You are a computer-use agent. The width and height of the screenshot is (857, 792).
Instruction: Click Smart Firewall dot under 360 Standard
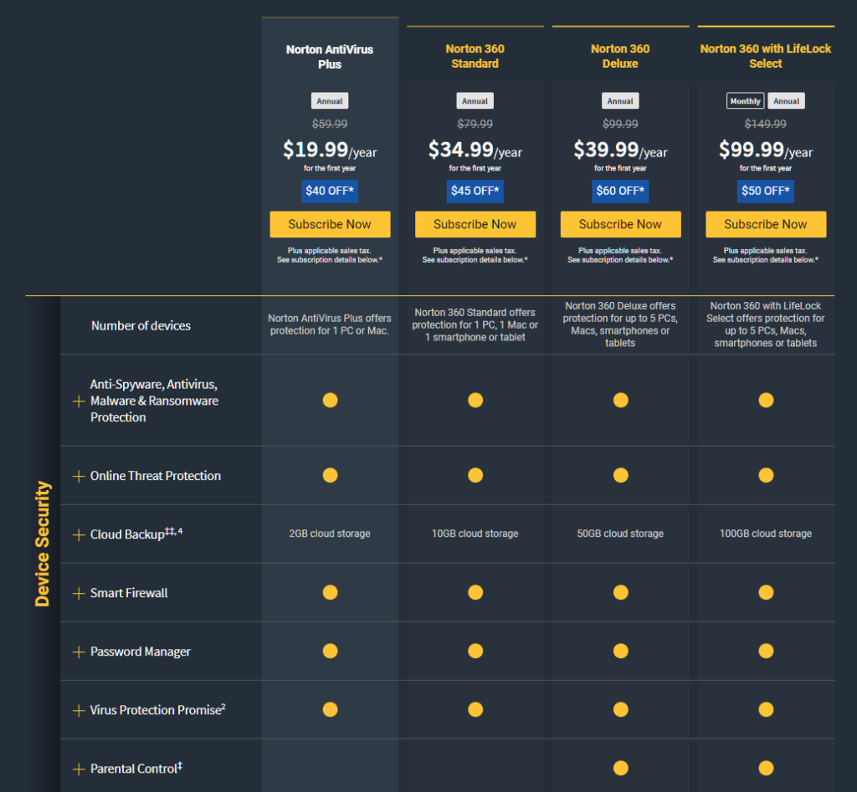click(x=475, y=592)
